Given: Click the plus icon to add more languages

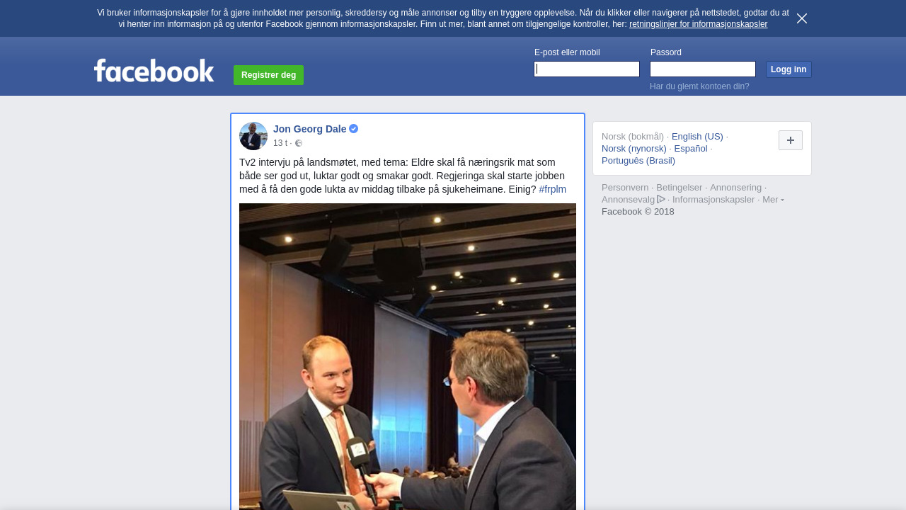Looking at the screenshot, I should click(x=791, y=140).
